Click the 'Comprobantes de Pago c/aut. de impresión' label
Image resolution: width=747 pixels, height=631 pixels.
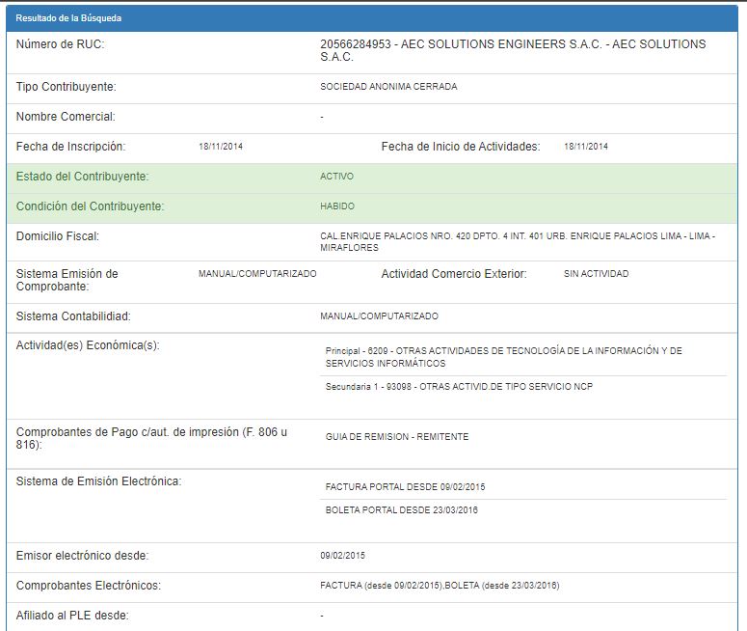(151, 438)
